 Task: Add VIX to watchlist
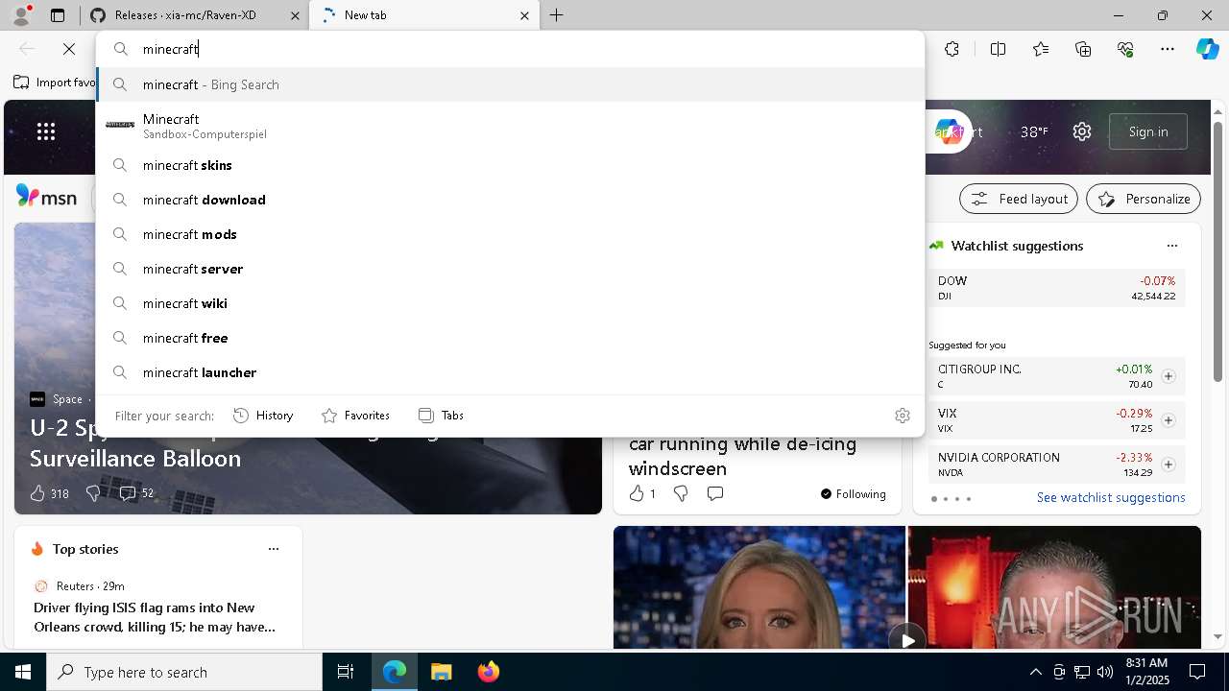pos(1169,420)
